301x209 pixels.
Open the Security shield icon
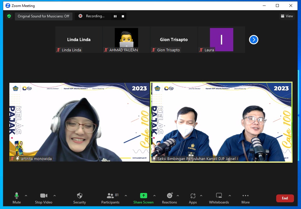[79, 196]
